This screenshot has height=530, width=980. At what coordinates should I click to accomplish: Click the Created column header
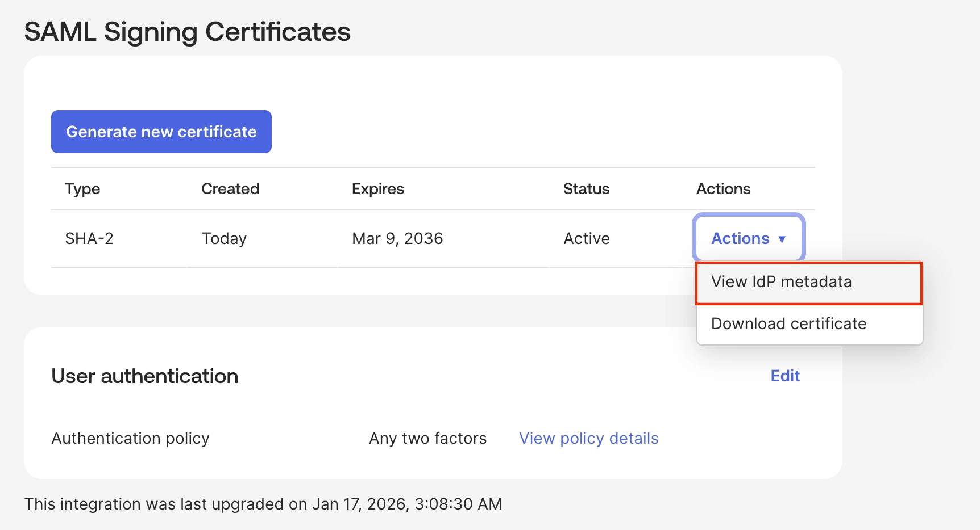[x=230, y=189]
